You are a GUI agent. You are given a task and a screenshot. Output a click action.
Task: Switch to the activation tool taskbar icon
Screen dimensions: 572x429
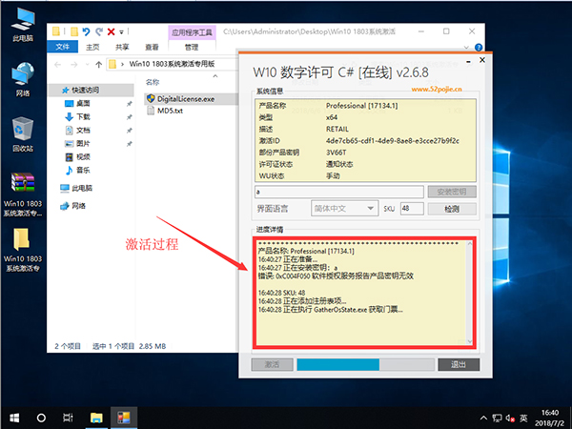coord(124,418)
